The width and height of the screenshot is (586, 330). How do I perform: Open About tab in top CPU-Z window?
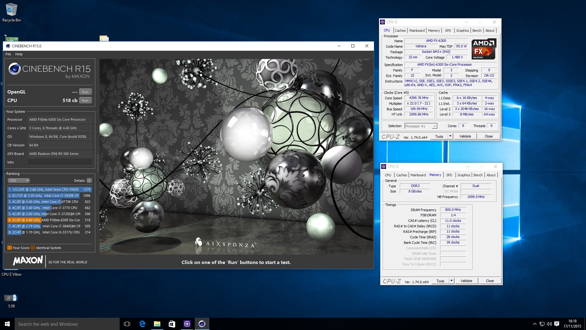(490, 31)
